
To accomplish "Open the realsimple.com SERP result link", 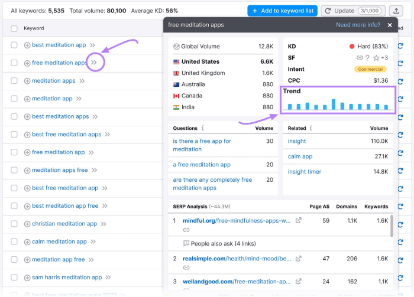I will click(x=237, y=259).
